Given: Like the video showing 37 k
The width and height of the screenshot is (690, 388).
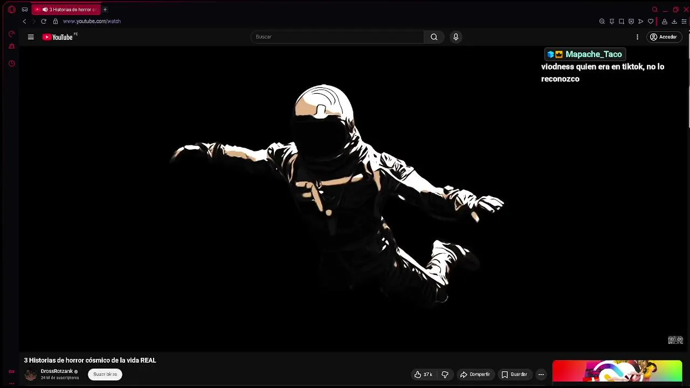Looking at the screenshot, I should click(x=424, y=375).
